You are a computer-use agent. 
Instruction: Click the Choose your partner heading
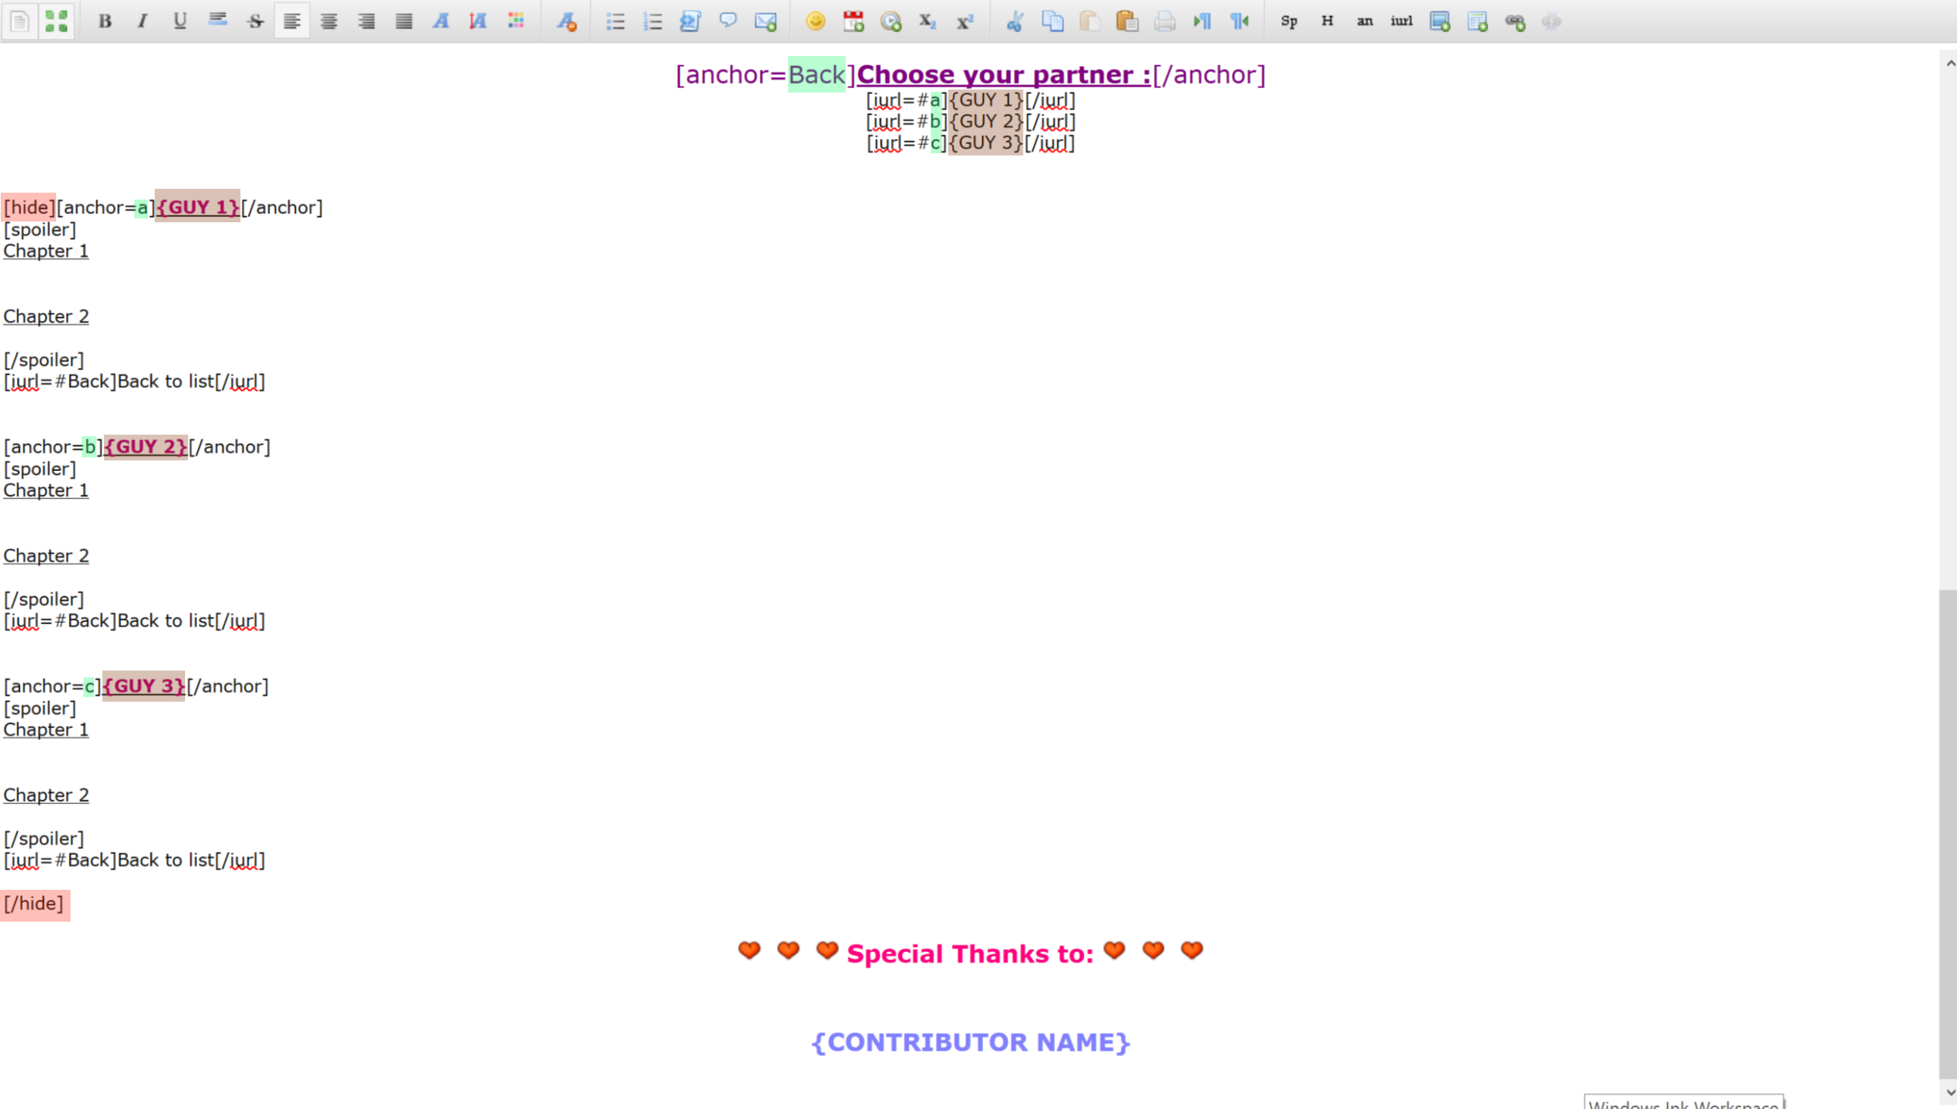[1003, 74]
